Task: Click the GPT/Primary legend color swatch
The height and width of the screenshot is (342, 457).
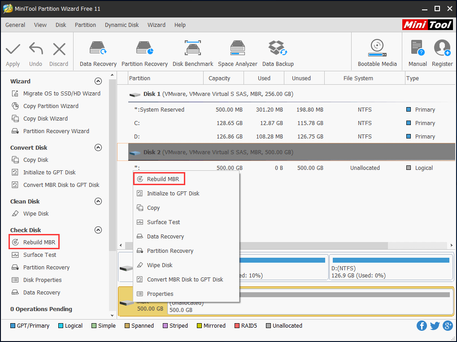Action: coord(13,326)
